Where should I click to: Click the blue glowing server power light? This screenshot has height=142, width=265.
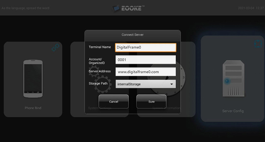tap(227, 81)
